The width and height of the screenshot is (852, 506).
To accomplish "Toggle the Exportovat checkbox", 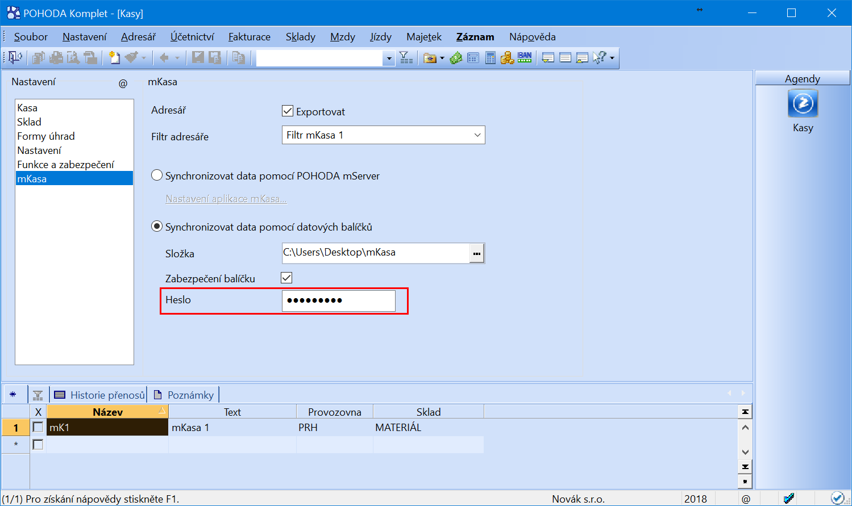I will coord(288,111).
